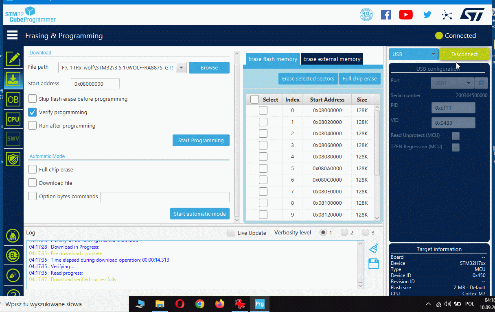Disable the Verify programming checkbox
495x312 pixels.
tap(33, 112)
